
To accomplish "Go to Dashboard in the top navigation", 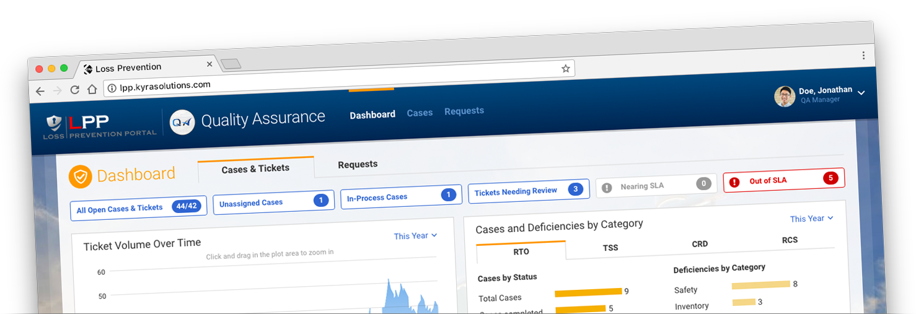I will click(x=372, y=115).
